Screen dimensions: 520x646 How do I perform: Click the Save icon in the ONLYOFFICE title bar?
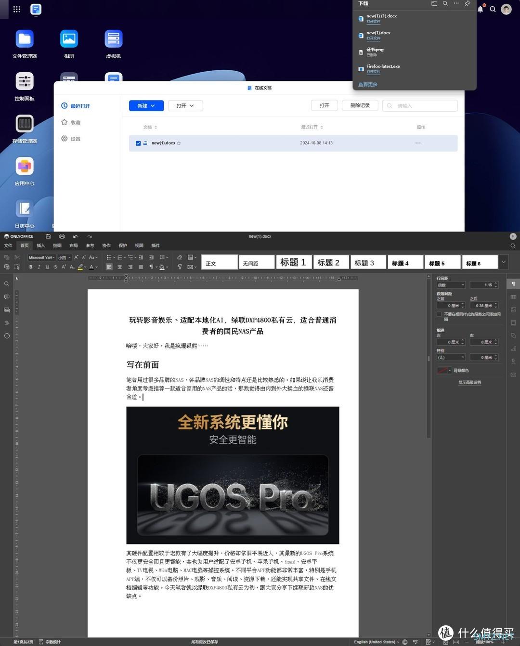48,236
